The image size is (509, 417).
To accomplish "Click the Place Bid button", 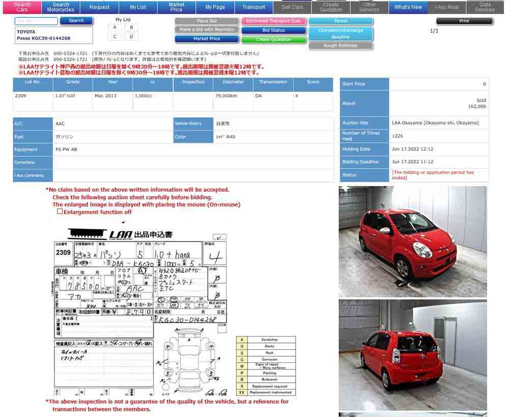I will coord(207,21).
